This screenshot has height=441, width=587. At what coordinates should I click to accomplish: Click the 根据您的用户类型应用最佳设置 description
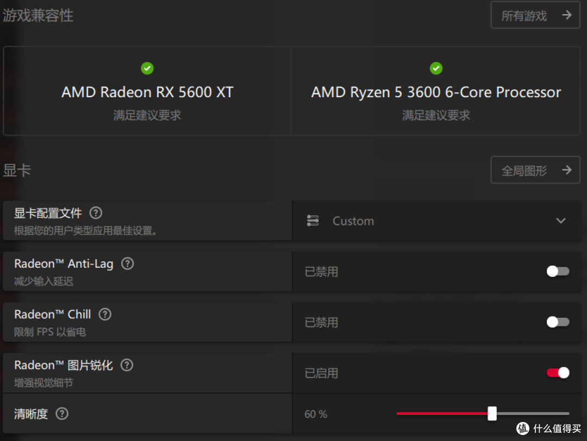pyautogui.click(x=85, y=230)
